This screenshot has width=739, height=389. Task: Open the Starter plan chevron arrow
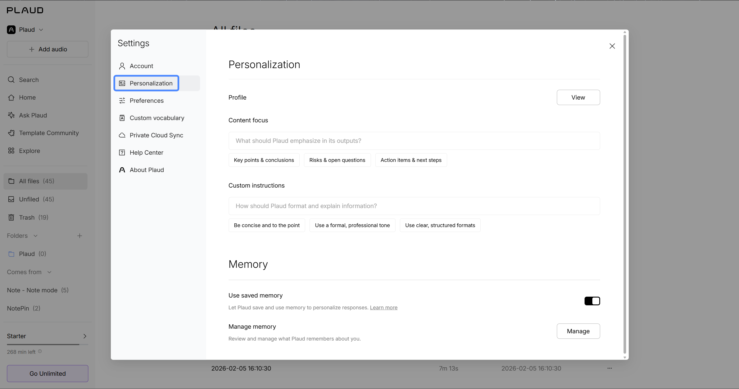85,336
